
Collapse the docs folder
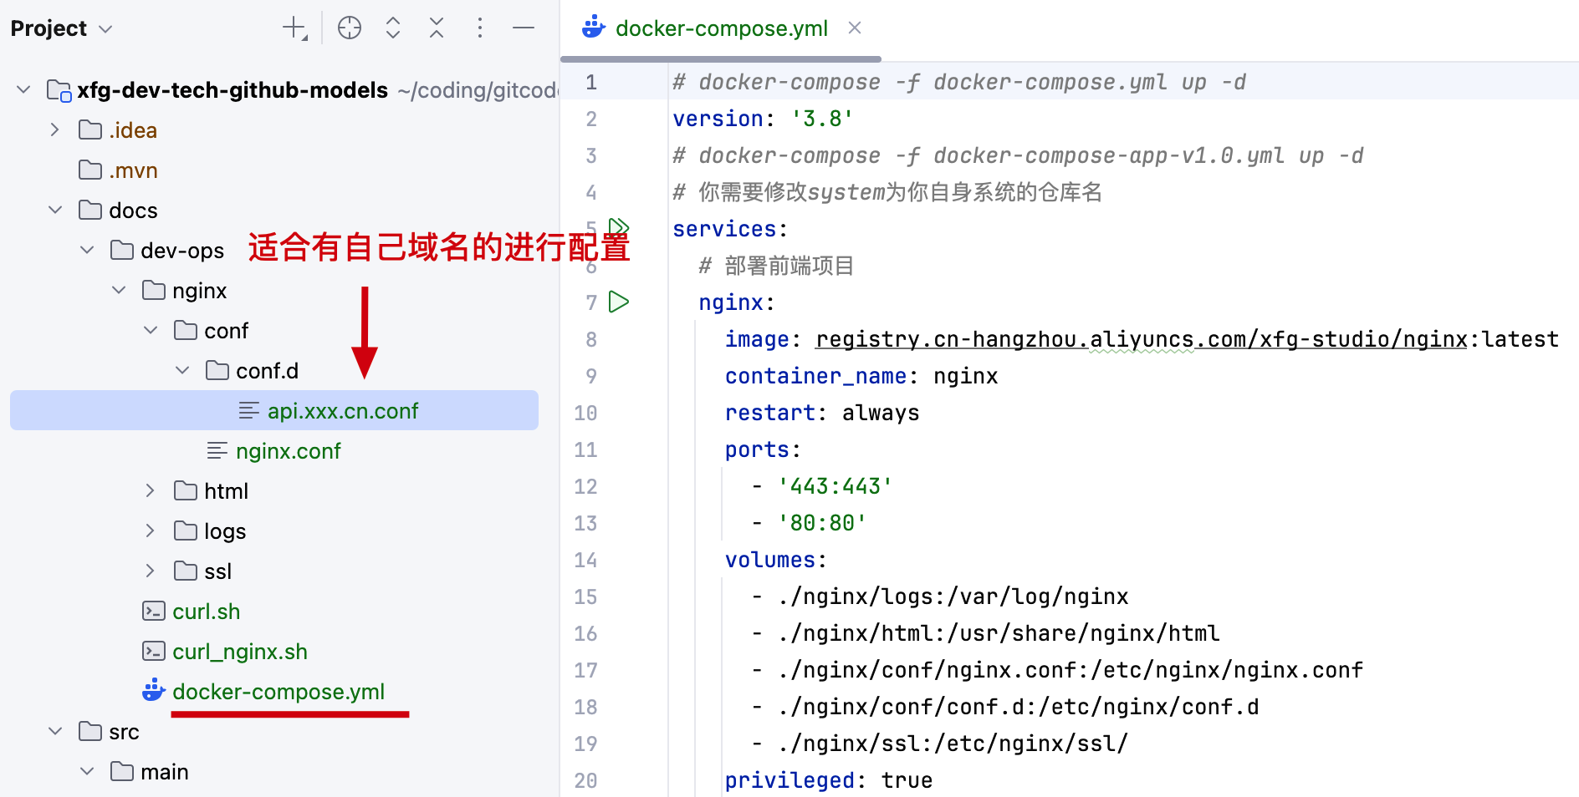(x=55, y=211)
